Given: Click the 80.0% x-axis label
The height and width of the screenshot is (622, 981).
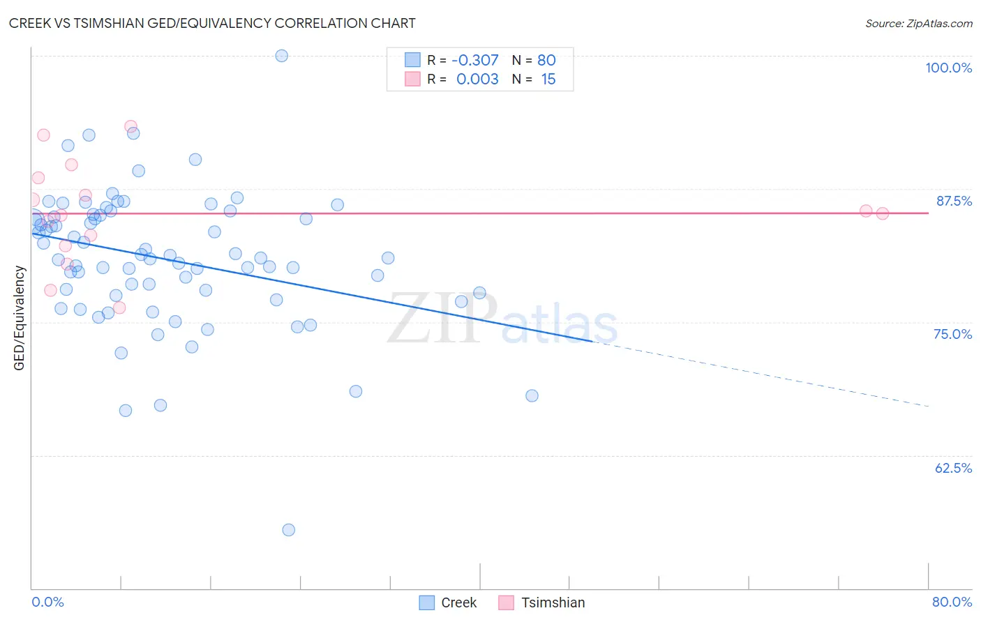Looking at the screenshot, I should coord(952,602).
